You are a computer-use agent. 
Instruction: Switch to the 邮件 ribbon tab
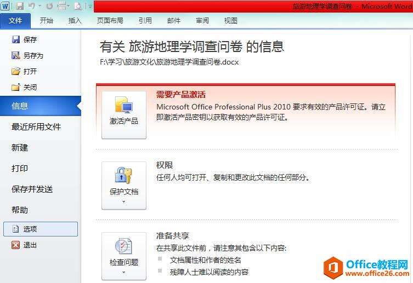click(174, 21)
